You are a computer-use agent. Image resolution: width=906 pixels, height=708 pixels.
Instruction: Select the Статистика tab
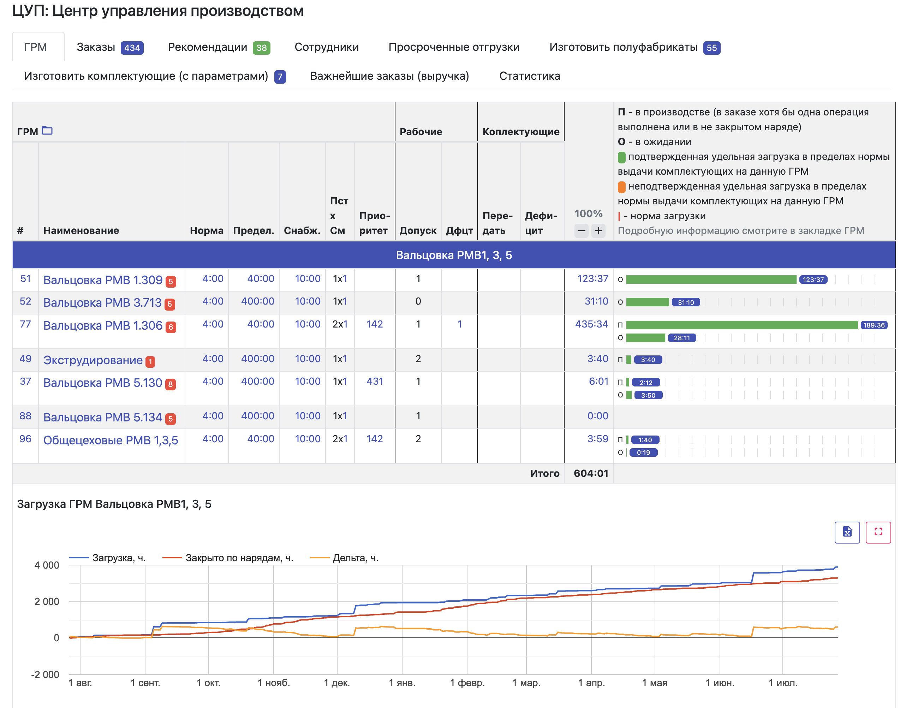click(529, 76)
